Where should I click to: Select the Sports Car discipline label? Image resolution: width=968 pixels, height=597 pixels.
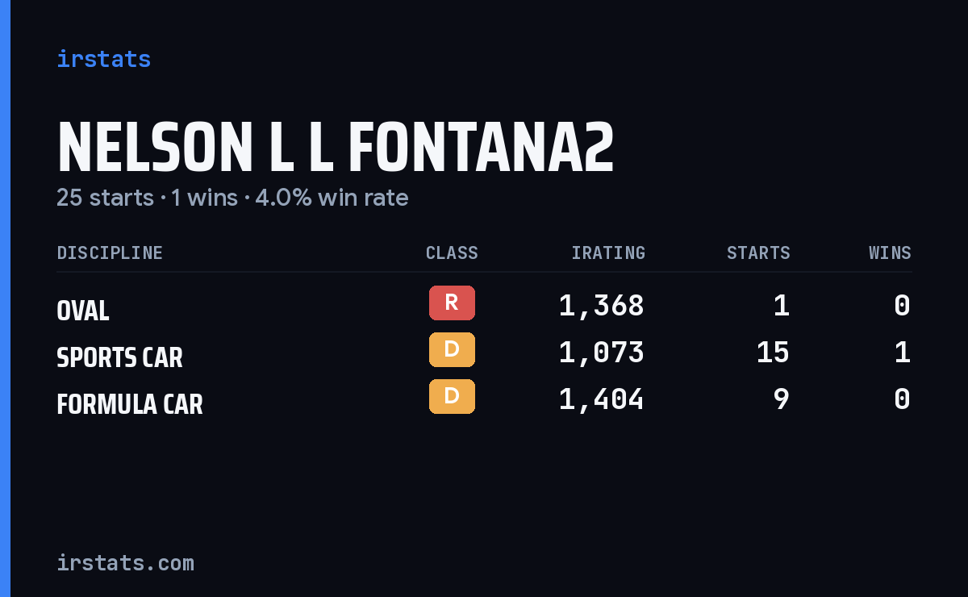coord(119,357)
